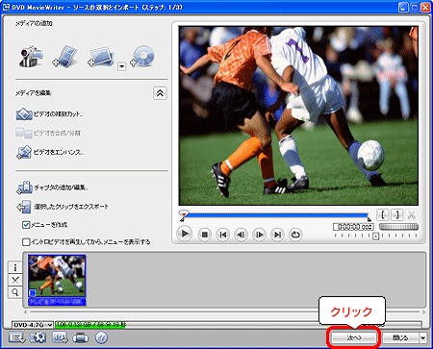Screen dimensions: 433x349
Task: Open チャプタの追加/編集 chapter editor
Action: pyautogui.click(x=52, y=187)
